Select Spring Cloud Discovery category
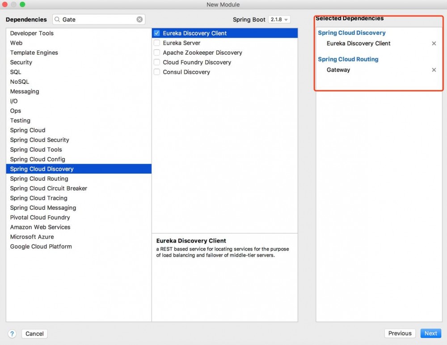447x345 pixels. [x=79, y=169]
